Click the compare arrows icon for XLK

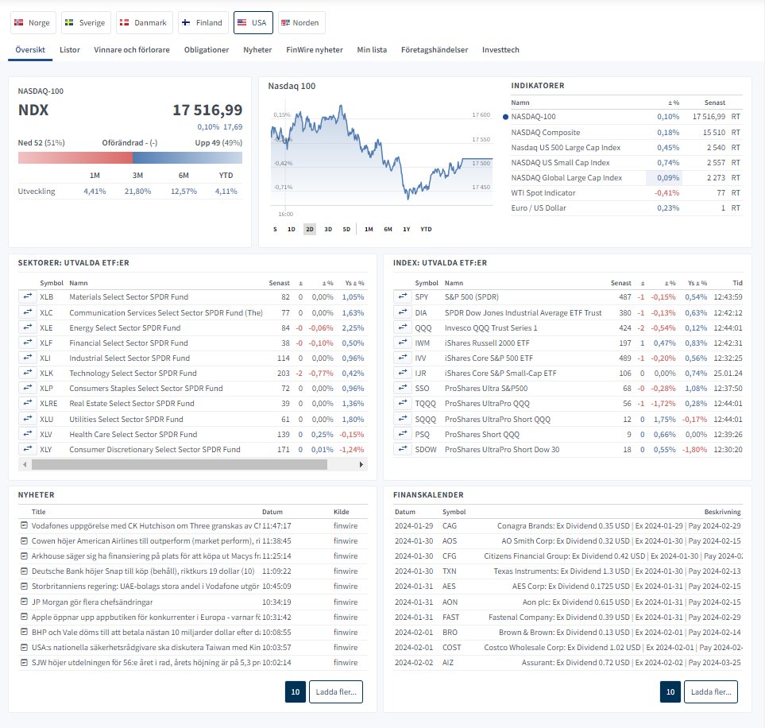click(28, 373)
